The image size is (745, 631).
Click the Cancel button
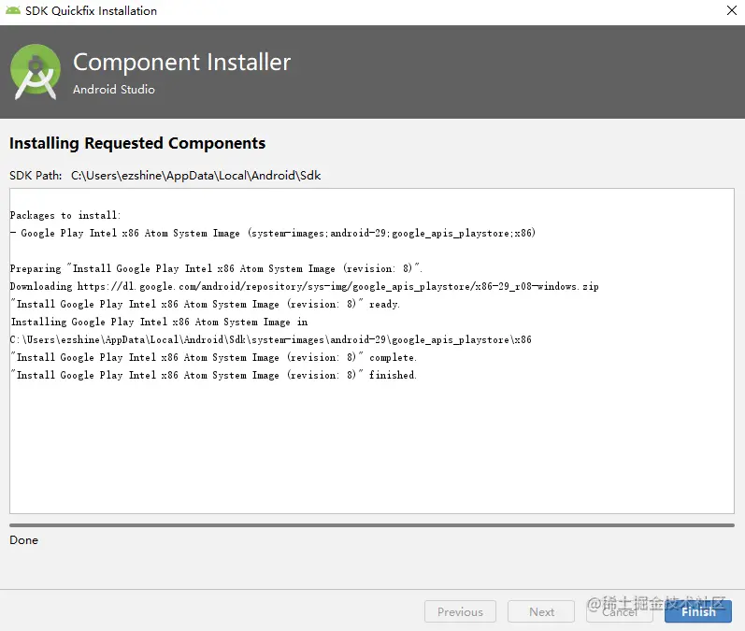click(x=619, y=611)
